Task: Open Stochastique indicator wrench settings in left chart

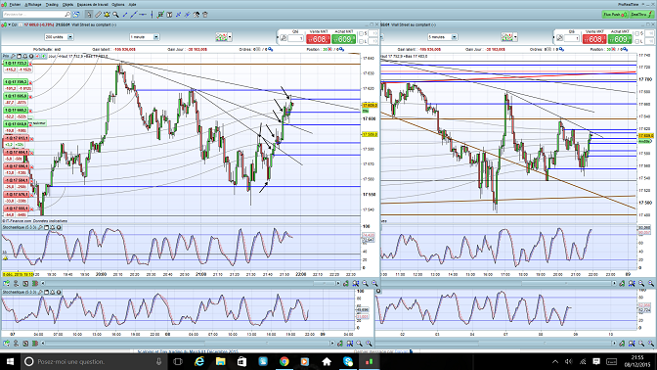Action: (40, 227)
